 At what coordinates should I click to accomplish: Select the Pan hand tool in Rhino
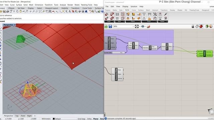[x=27, y=11]
